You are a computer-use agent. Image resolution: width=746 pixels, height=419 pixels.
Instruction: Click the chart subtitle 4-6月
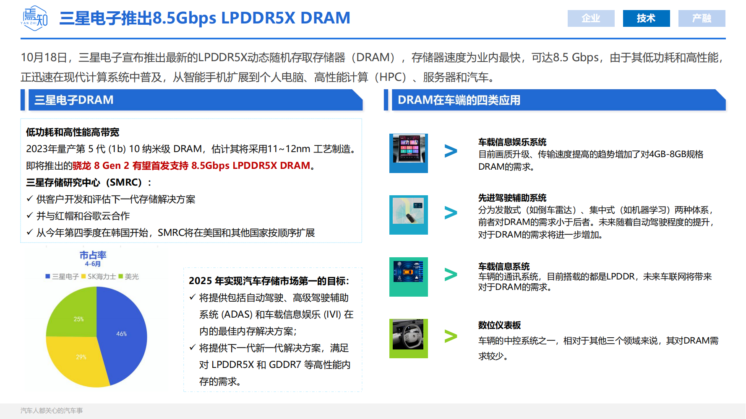[93, 264]
